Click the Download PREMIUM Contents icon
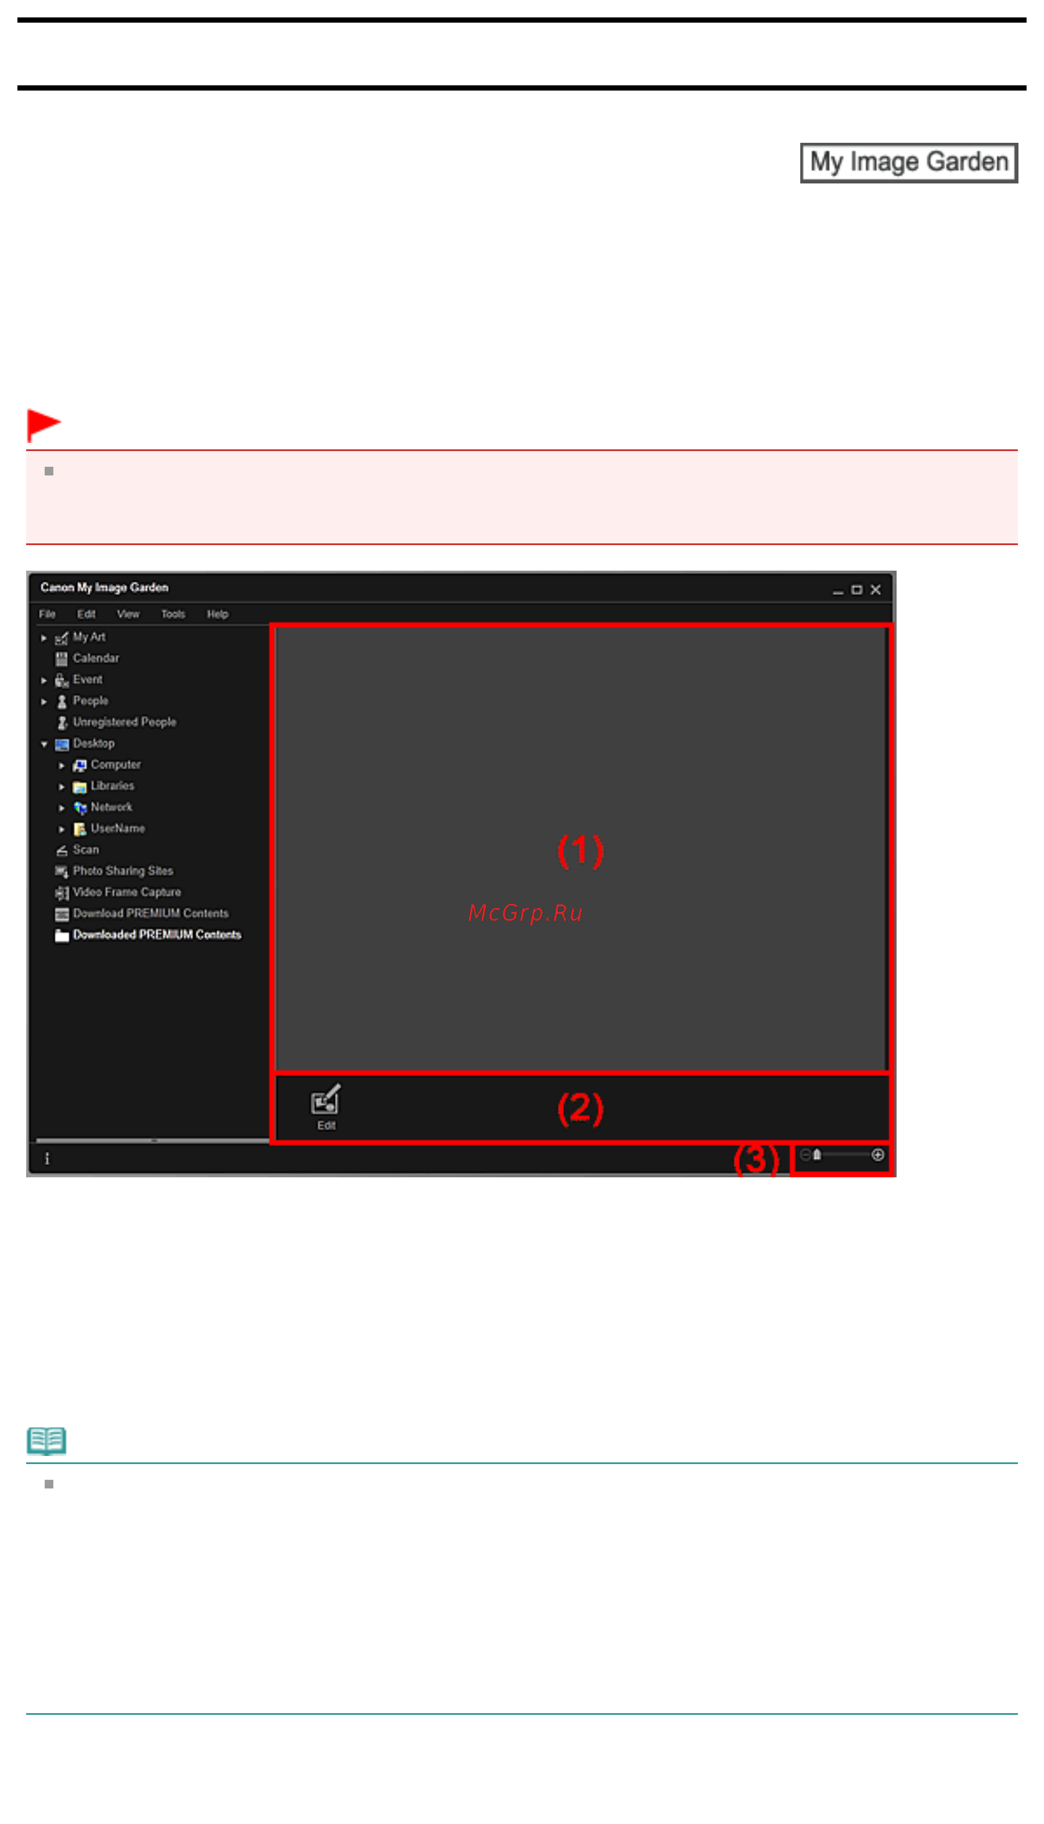This screenshot has width=1044, height=1824. 62,914
